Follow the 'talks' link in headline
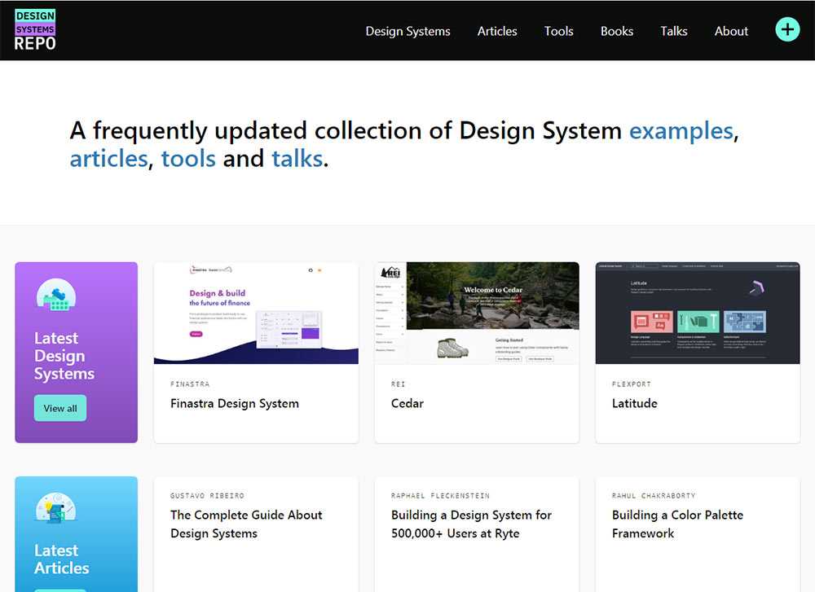The height and width of the screenshot is (592, 815). point(297,159)
